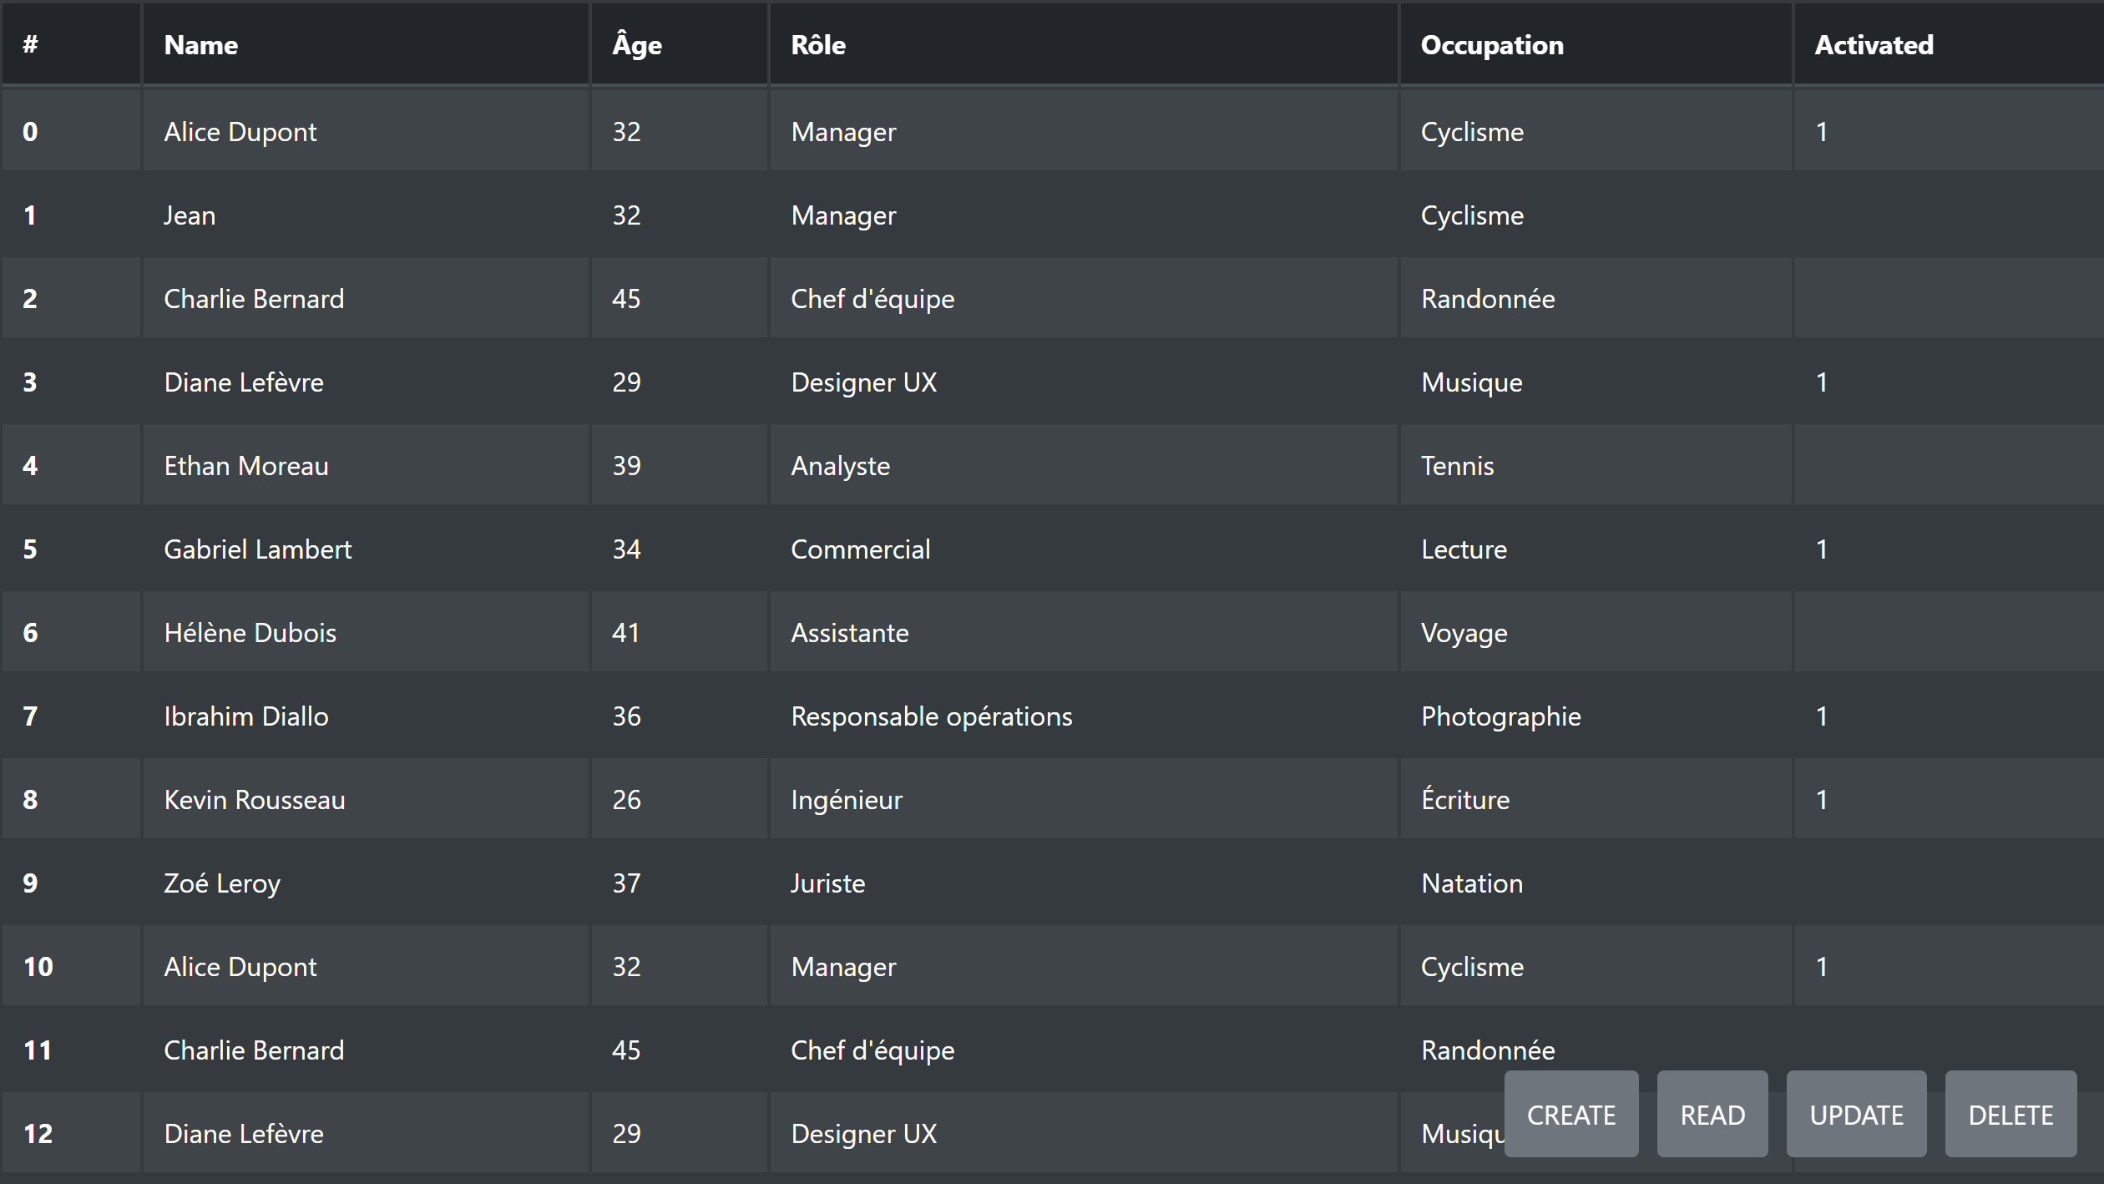2104x1184 pixels.
Task: Click the UPDATE button
Action: tap(1856, 1114)
